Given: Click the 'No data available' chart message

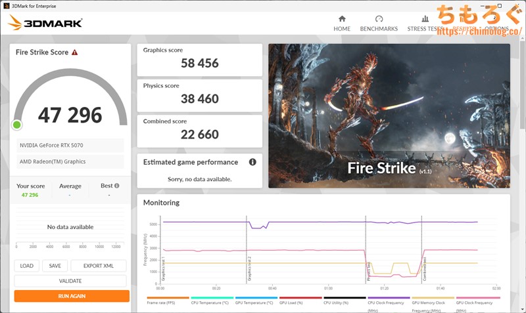Looking at the screenshot, I should click(x=70, y=227).
